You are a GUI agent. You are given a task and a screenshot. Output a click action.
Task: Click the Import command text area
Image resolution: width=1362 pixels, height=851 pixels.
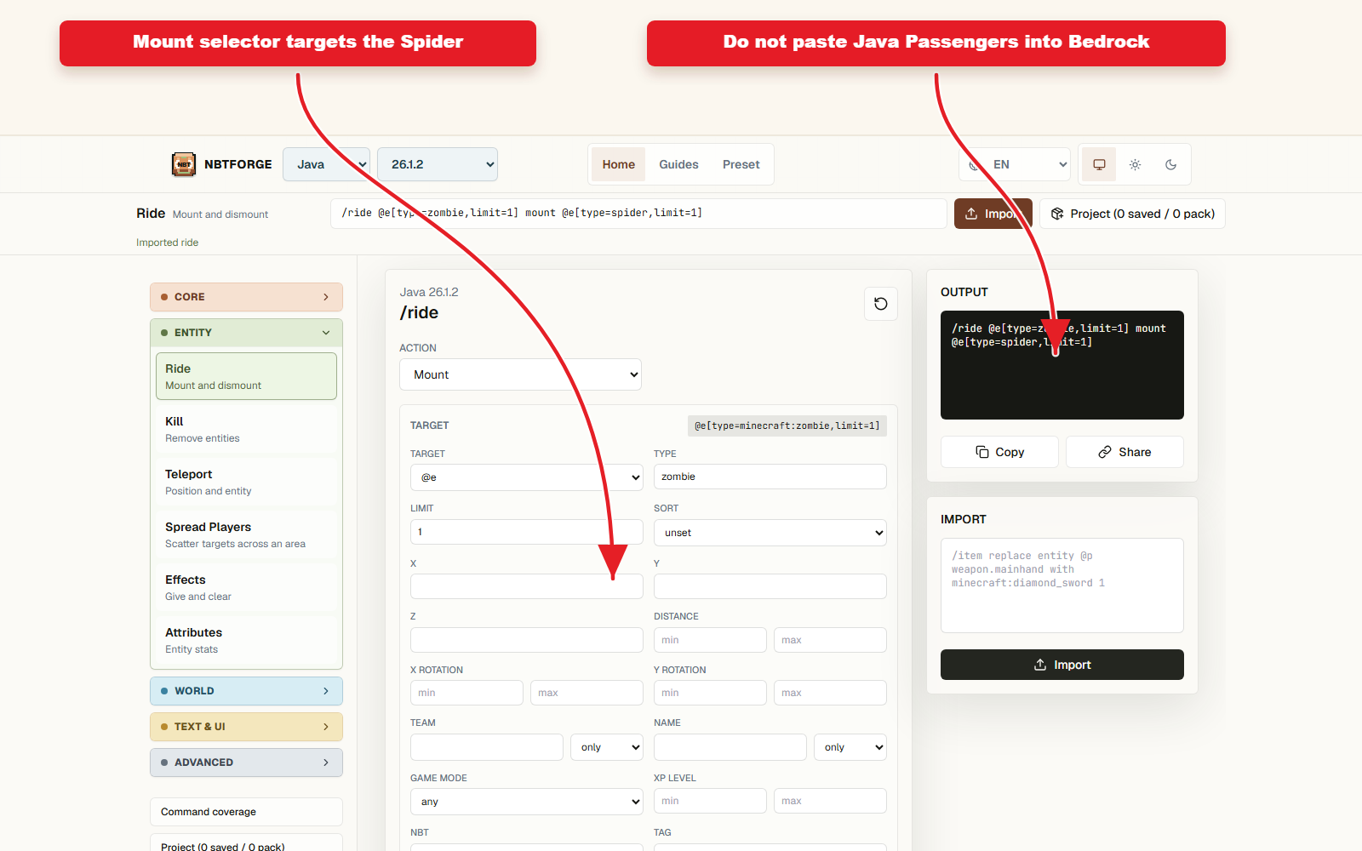[1062, 585]
